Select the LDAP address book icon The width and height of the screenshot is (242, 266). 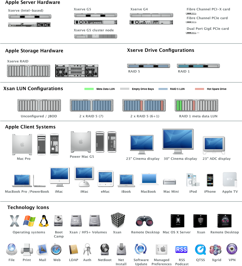[x=74, y=249]
